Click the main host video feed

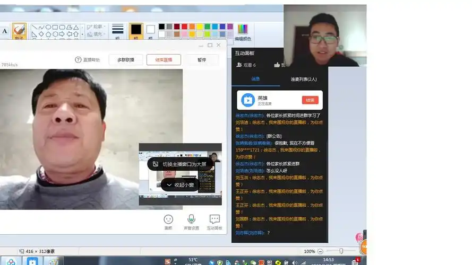point(91,139)
